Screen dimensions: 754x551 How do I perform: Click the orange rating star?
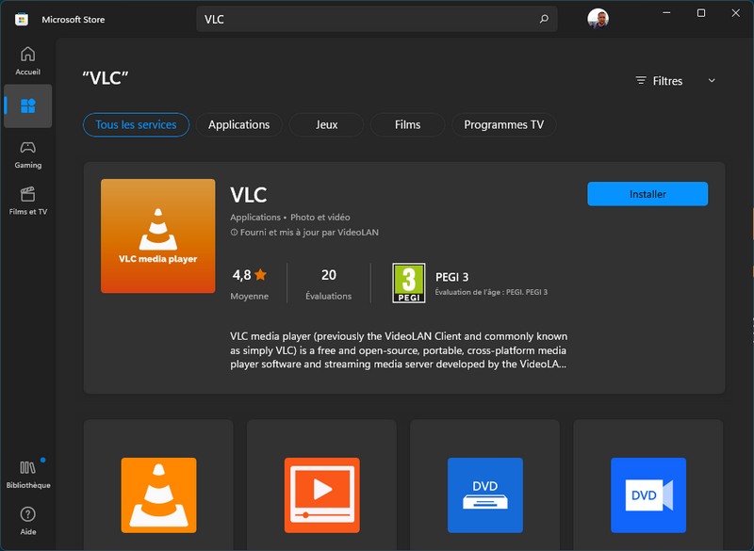coord(261,275)
